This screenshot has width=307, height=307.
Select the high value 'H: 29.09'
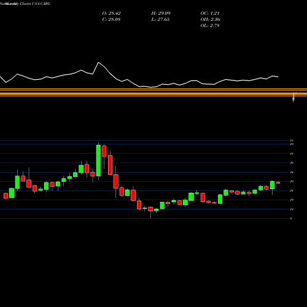point(161,14)
